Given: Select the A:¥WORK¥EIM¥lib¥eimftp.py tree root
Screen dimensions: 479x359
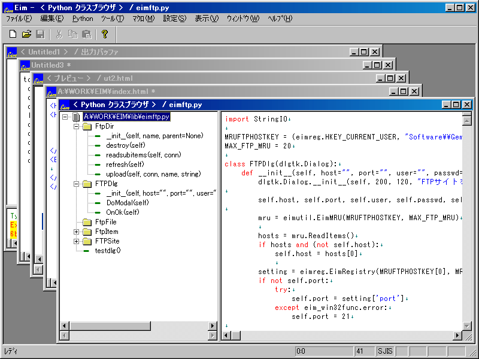Looking at the screenshot, I should click(126, 117).
